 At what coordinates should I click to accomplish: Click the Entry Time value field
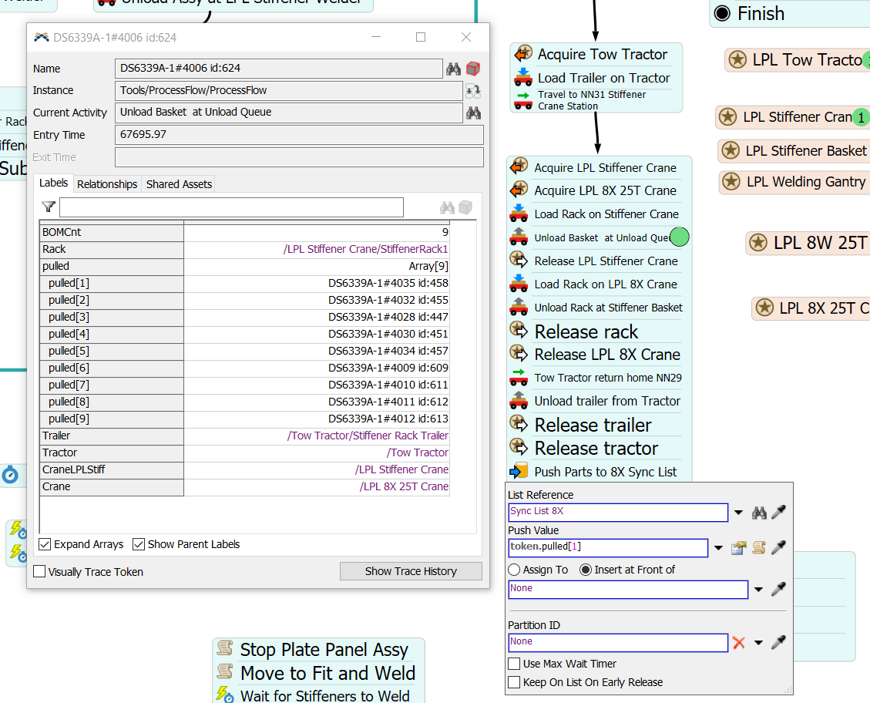[x=299, y=135]
